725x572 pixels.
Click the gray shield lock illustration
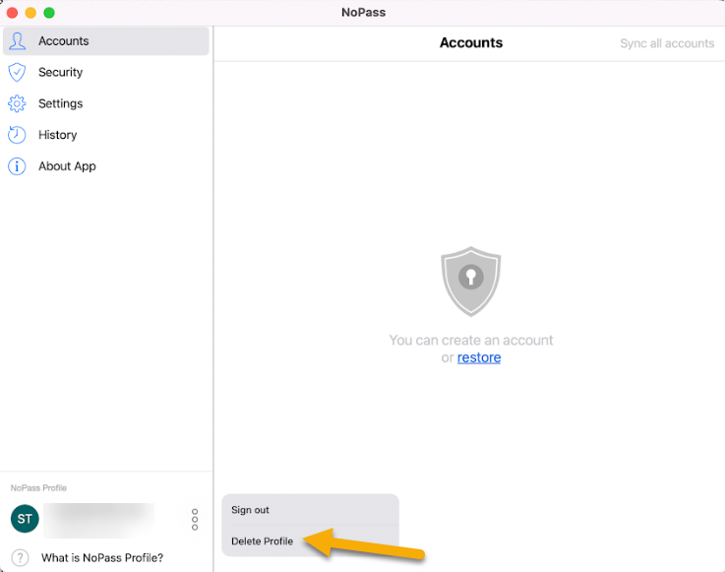[x=470, y=282]
